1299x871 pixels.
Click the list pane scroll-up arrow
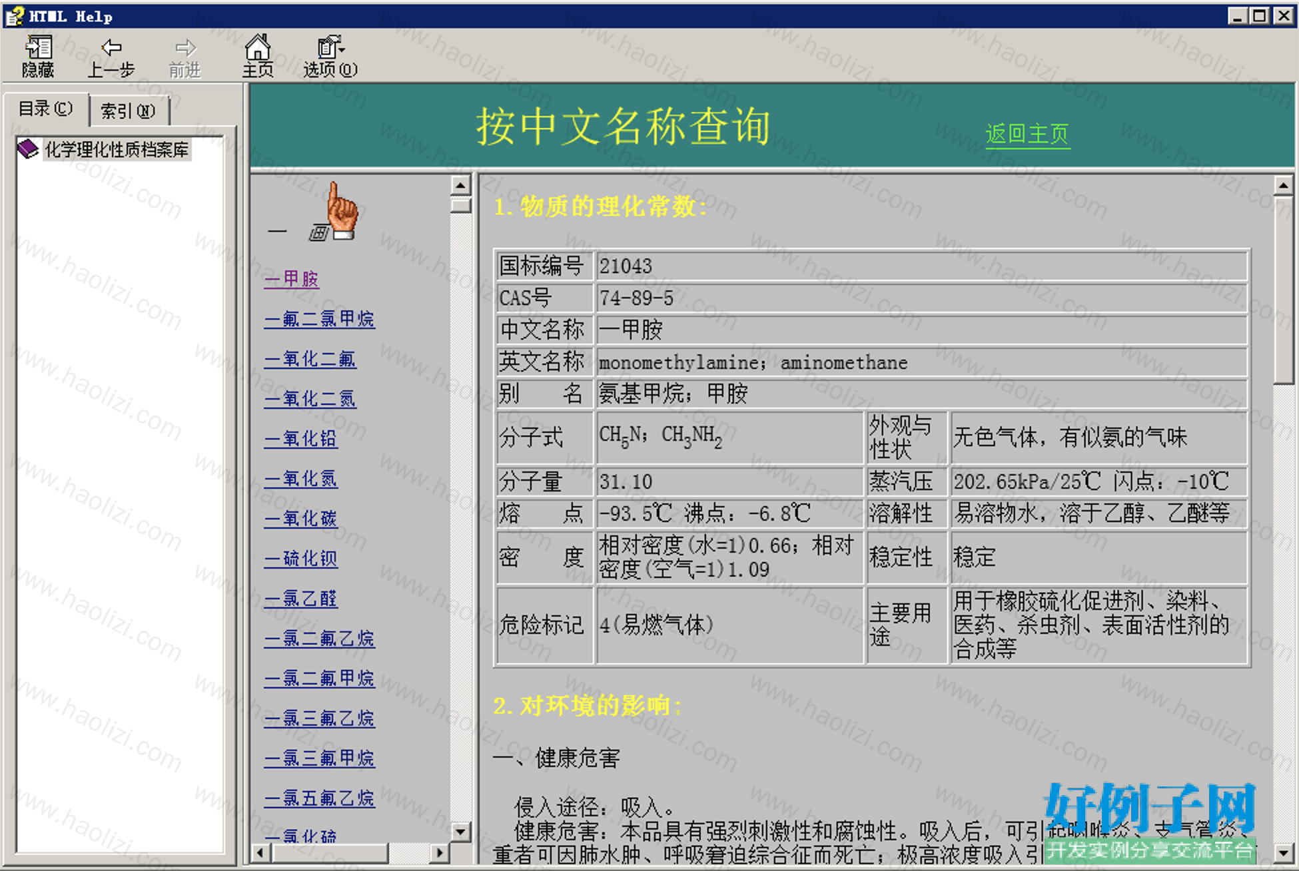click(x=460, y=184)
